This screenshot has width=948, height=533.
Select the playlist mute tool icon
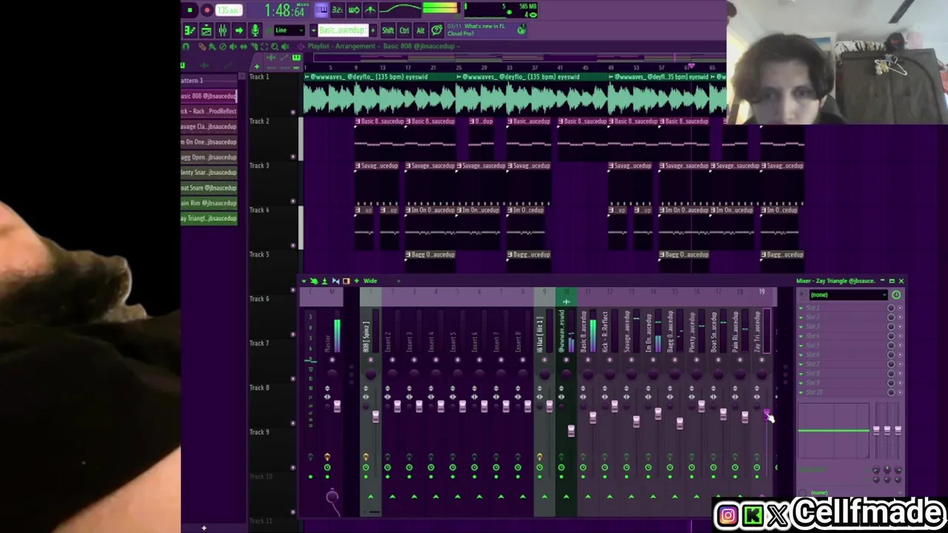coord(233,47)
